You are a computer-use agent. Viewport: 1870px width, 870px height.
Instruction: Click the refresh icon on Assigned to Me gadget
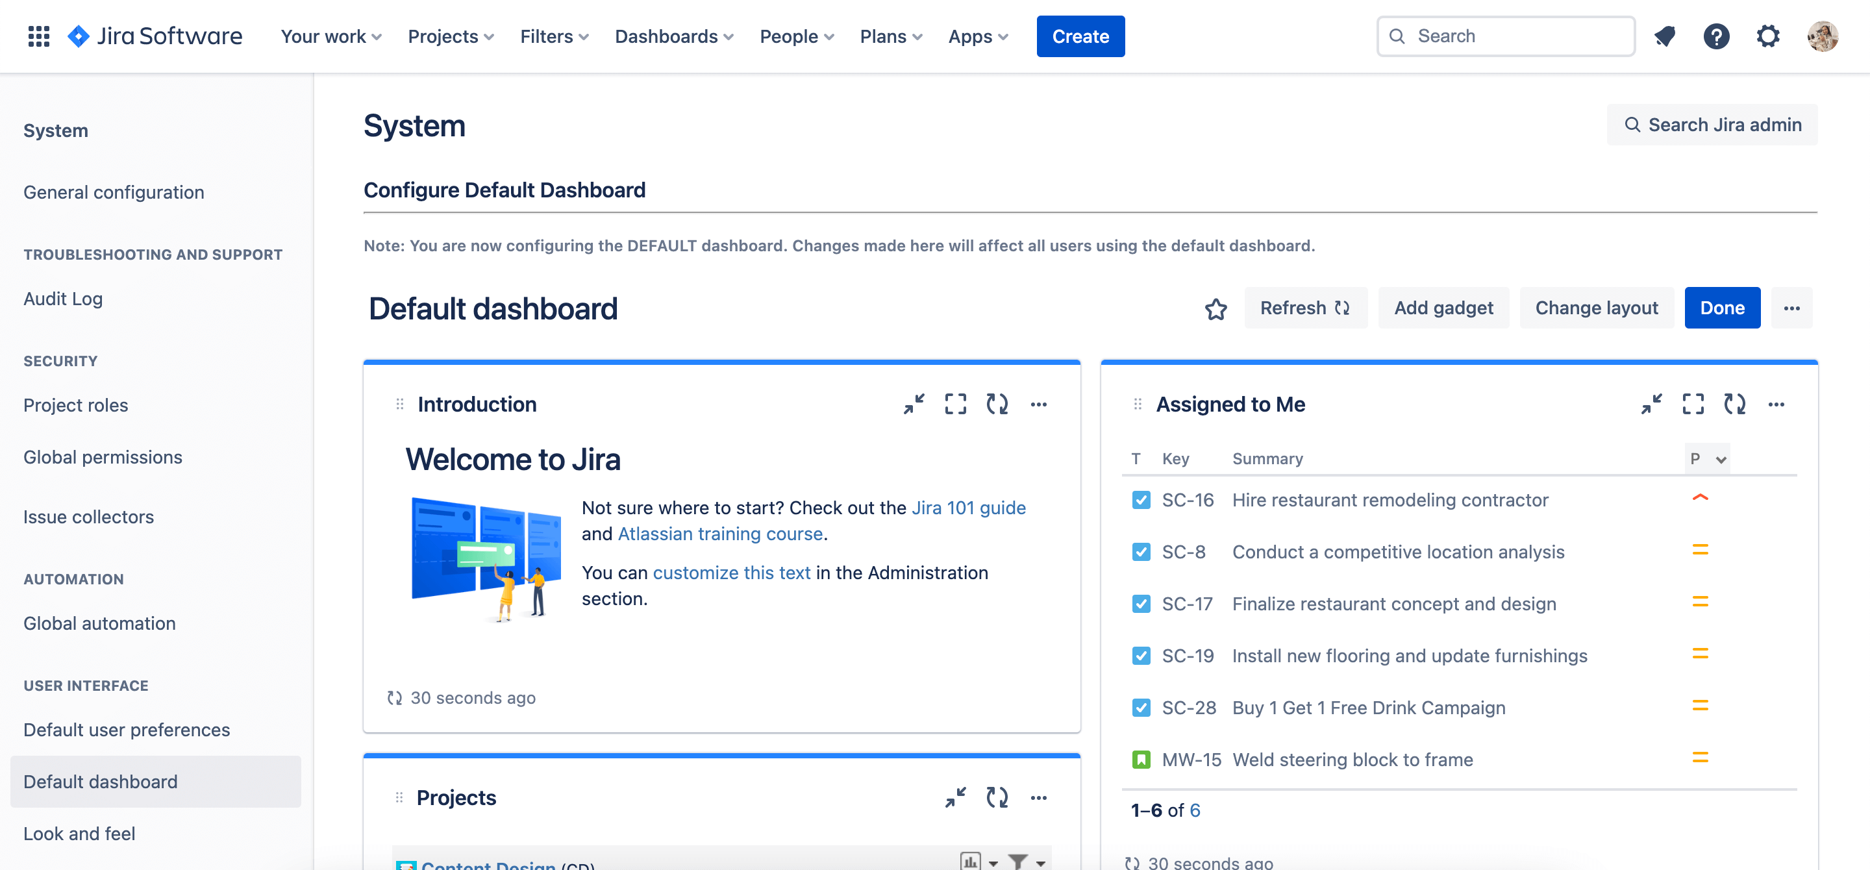click(x=1735, y=404)
